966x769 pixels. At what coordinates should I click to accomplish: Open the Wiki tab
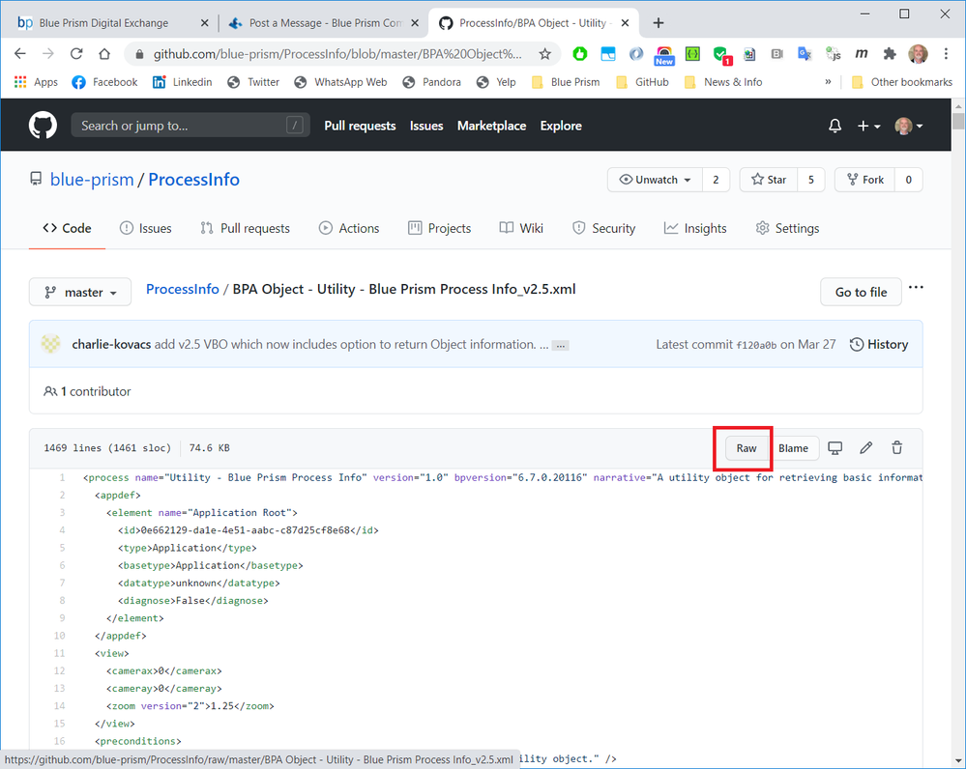521,228
